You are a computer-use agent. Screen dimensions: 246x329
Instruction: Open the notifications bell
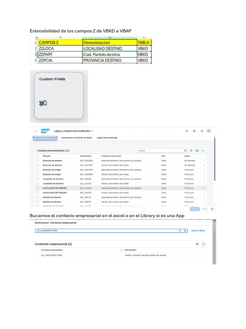click(x=202, y=131)
